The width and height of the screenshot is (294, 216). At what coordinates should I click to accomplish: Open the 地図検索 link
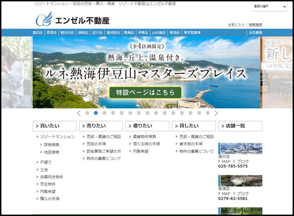(x=51, y=152)
